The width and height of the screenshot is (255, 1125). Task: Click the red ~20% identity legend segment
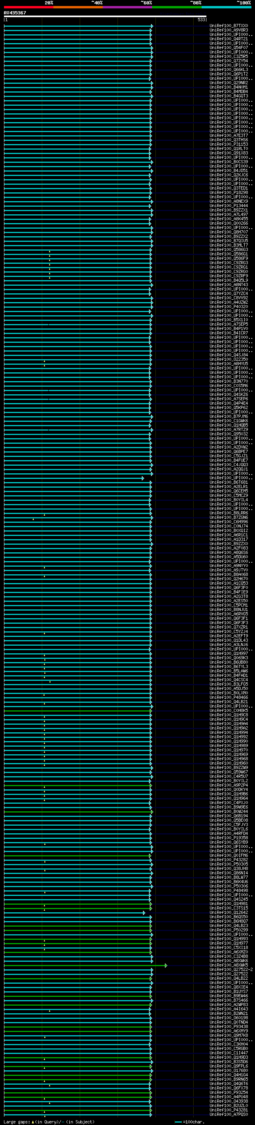[x=29, y=7]
